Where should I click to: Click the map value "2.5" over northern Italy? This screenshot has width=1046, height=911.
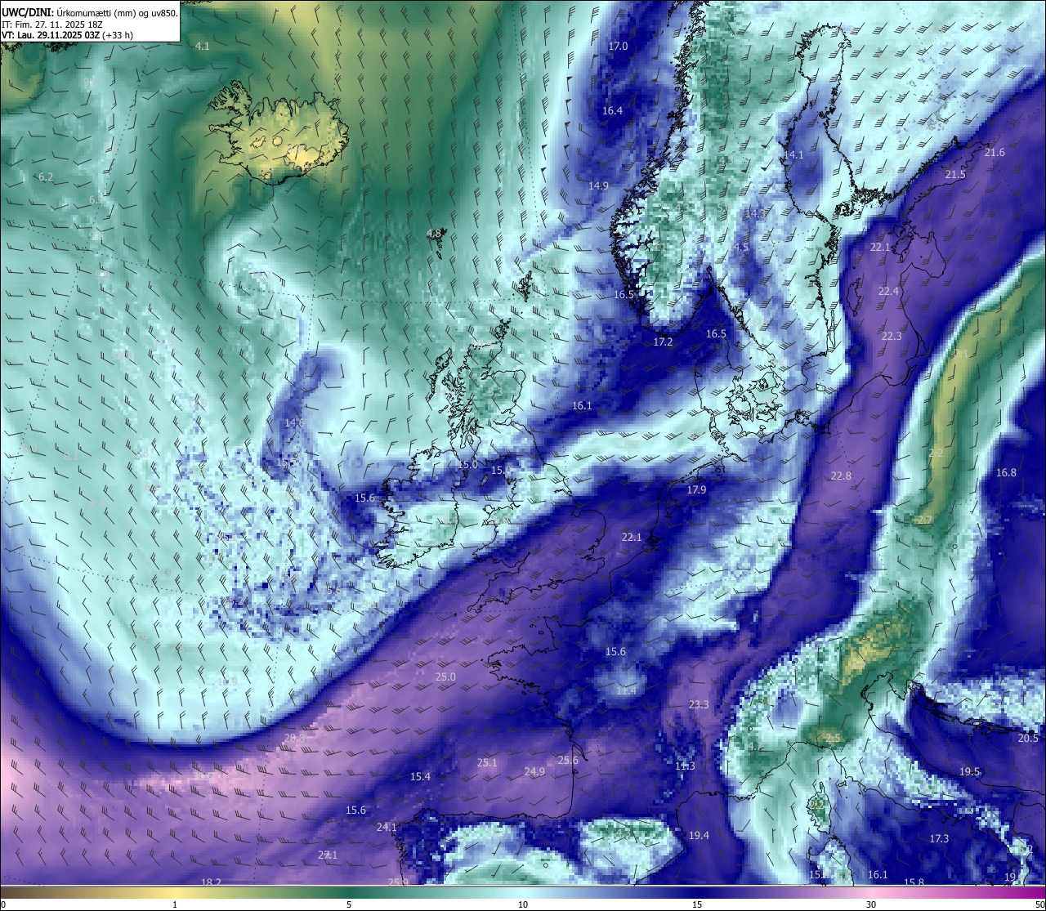(833, 739)
